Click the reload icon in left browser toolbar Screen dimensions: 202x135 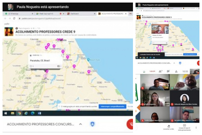pyautogui.click(x=14, y=18)
